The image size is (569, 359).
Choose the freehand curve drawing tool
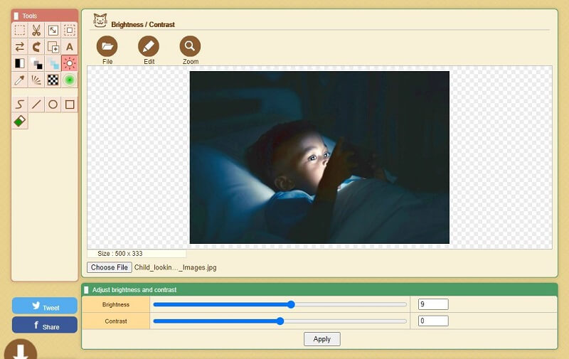point(20,105)
